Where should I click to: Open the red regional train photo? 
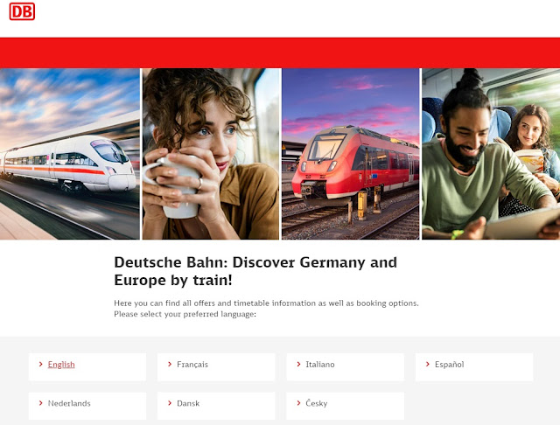coord(350,154)
